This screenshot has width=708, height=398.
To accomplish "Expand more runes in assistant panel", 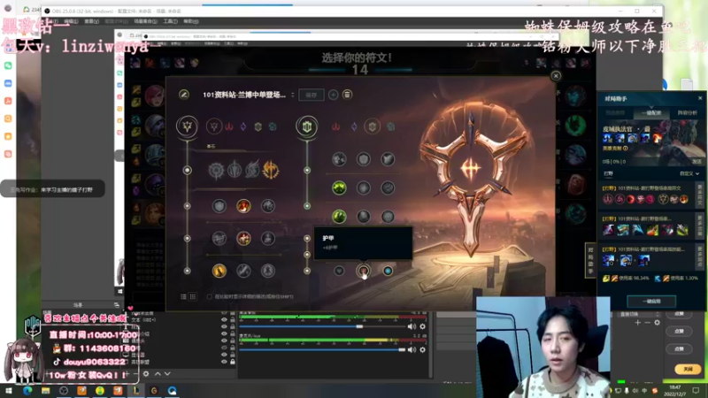I will coord(700,195).
